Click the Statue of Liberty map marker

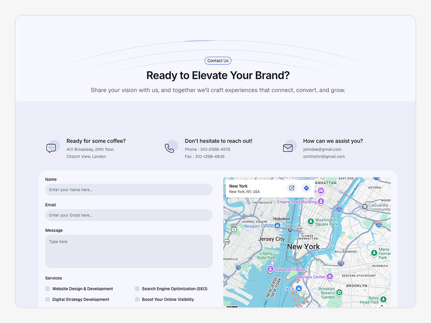click(270, 269)
